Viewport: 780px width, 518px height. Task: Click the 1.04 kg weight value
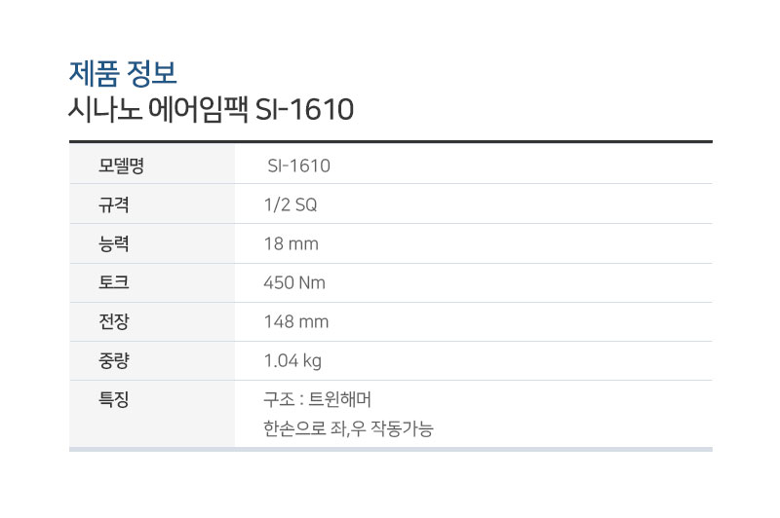tap(292, 361)
